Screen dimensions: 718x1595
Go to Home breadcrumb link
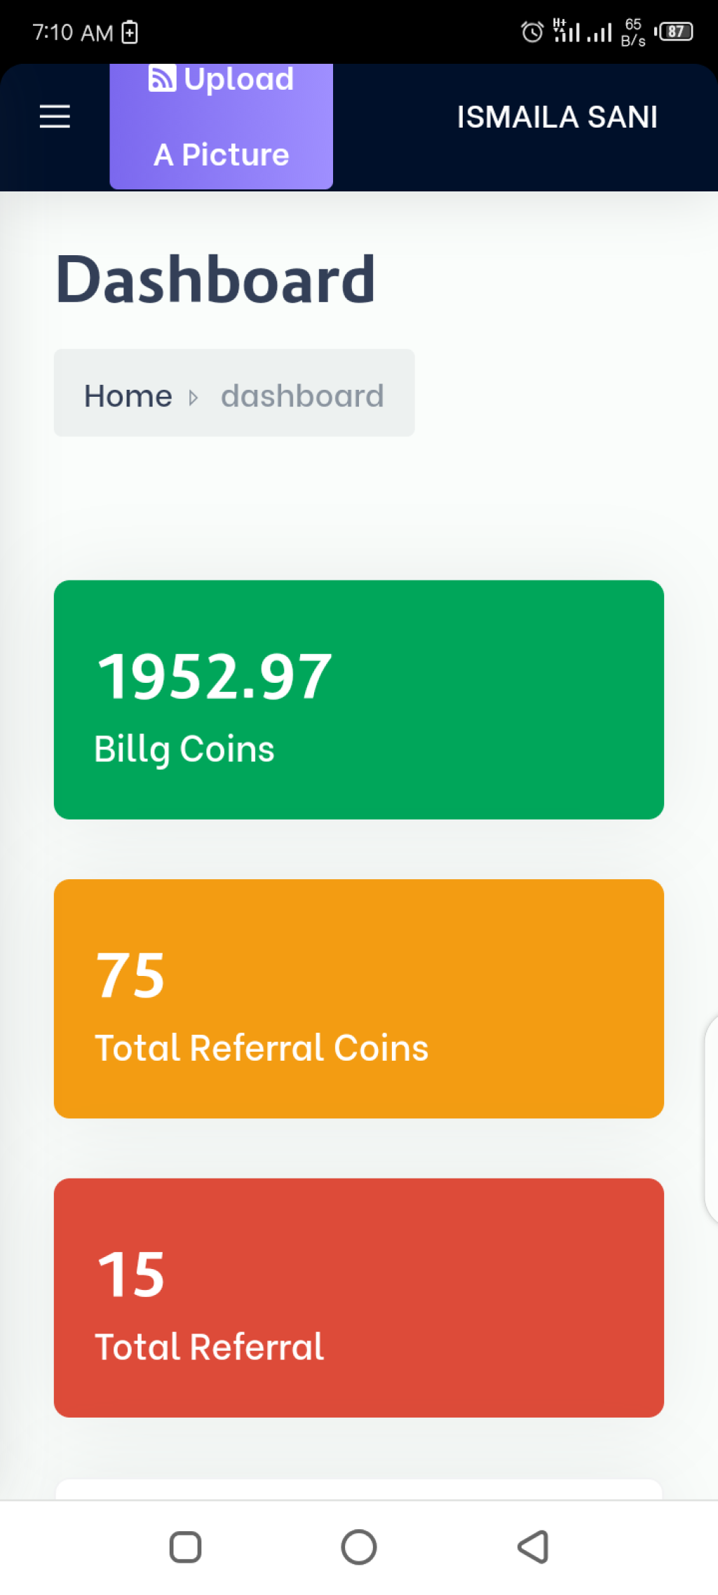pyautogui.click(x=128, y=396)
